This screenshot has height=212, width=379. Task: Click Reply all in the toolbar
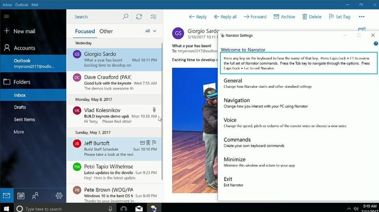[x=225, y=17]
